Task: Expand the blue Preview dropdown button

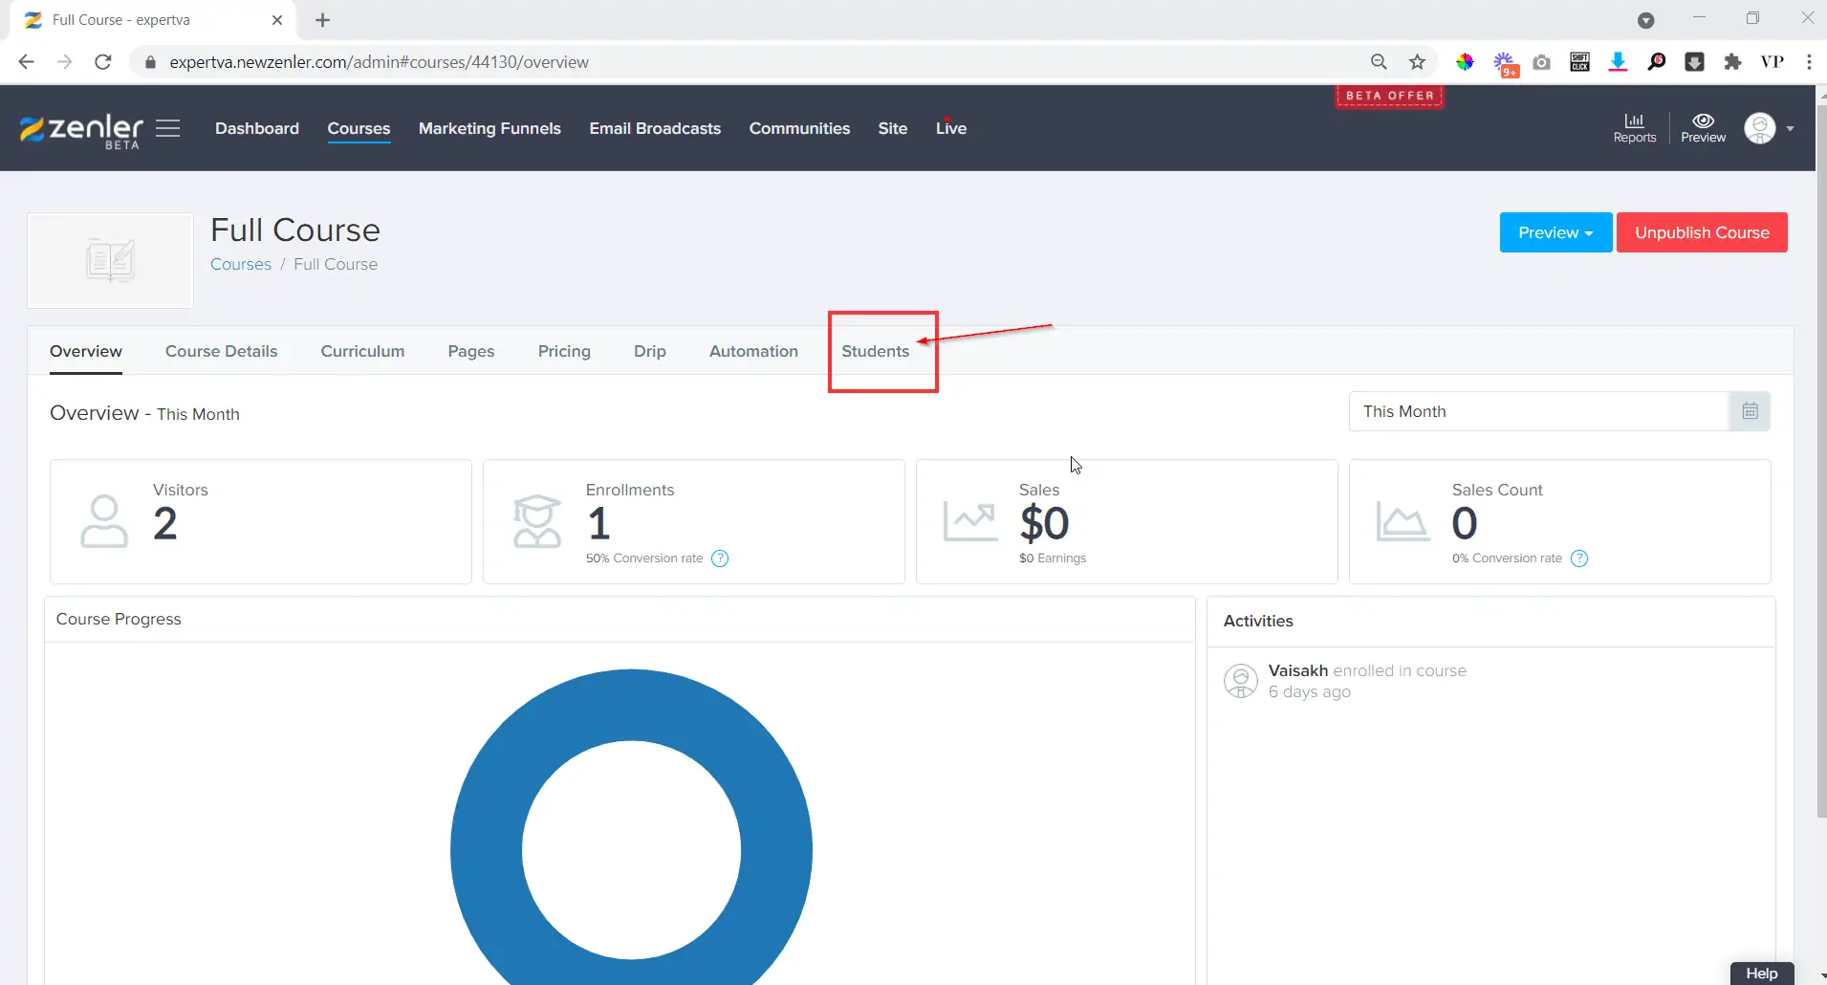Action: pyautogui.click(x=1555, y=232)
